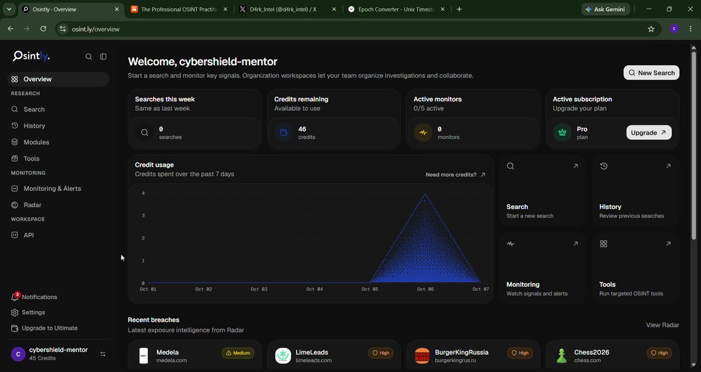Open Search under the Research sidebar section
701x372 pixels.
point(58,110)
